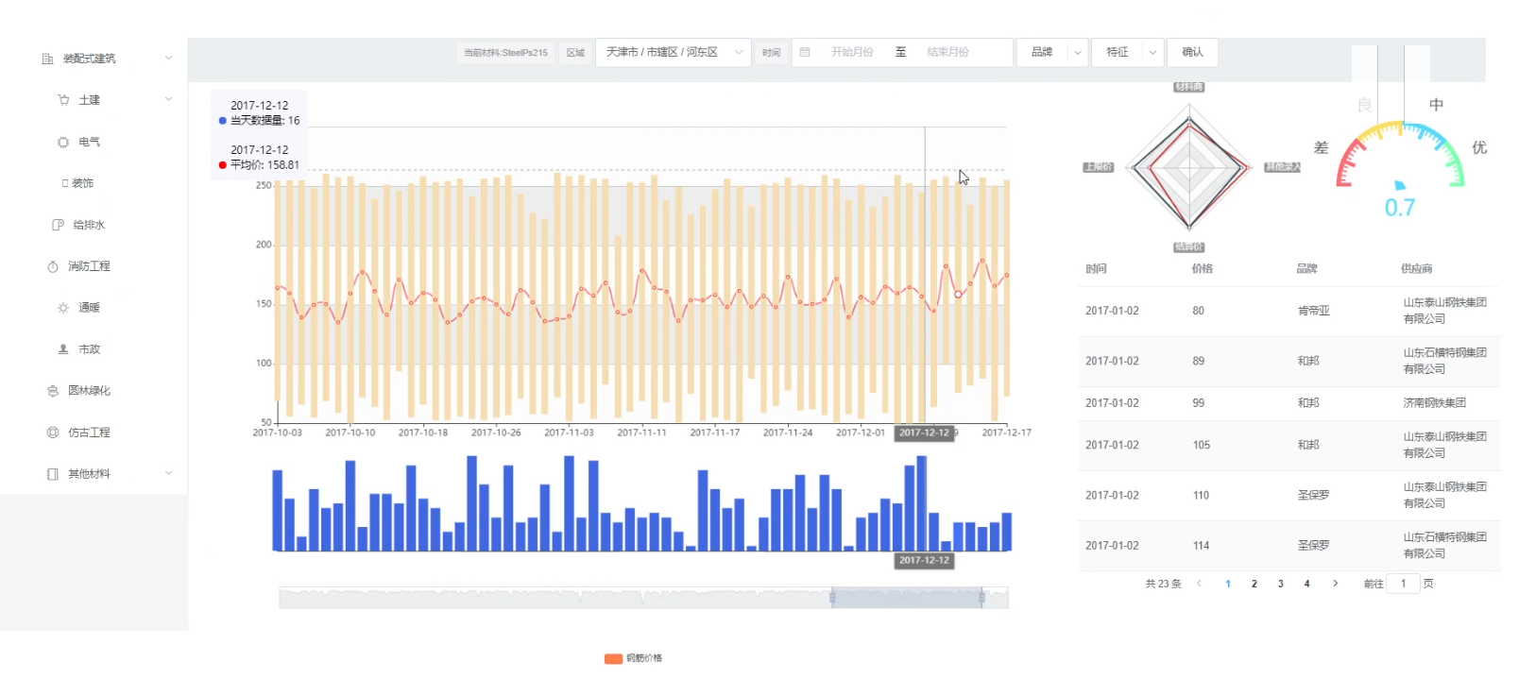The width and height of the screenshot is (1536, 696).
Task: Click the P-shaped icon beside 给排水
Action: (58, 225)
